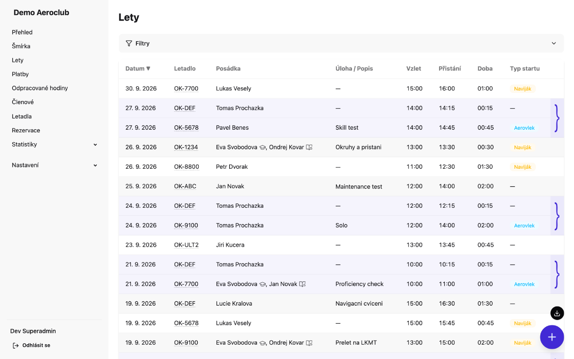
Task: Click Jan Novak in OK-ABC row
Action: click(x=230, y=186)
